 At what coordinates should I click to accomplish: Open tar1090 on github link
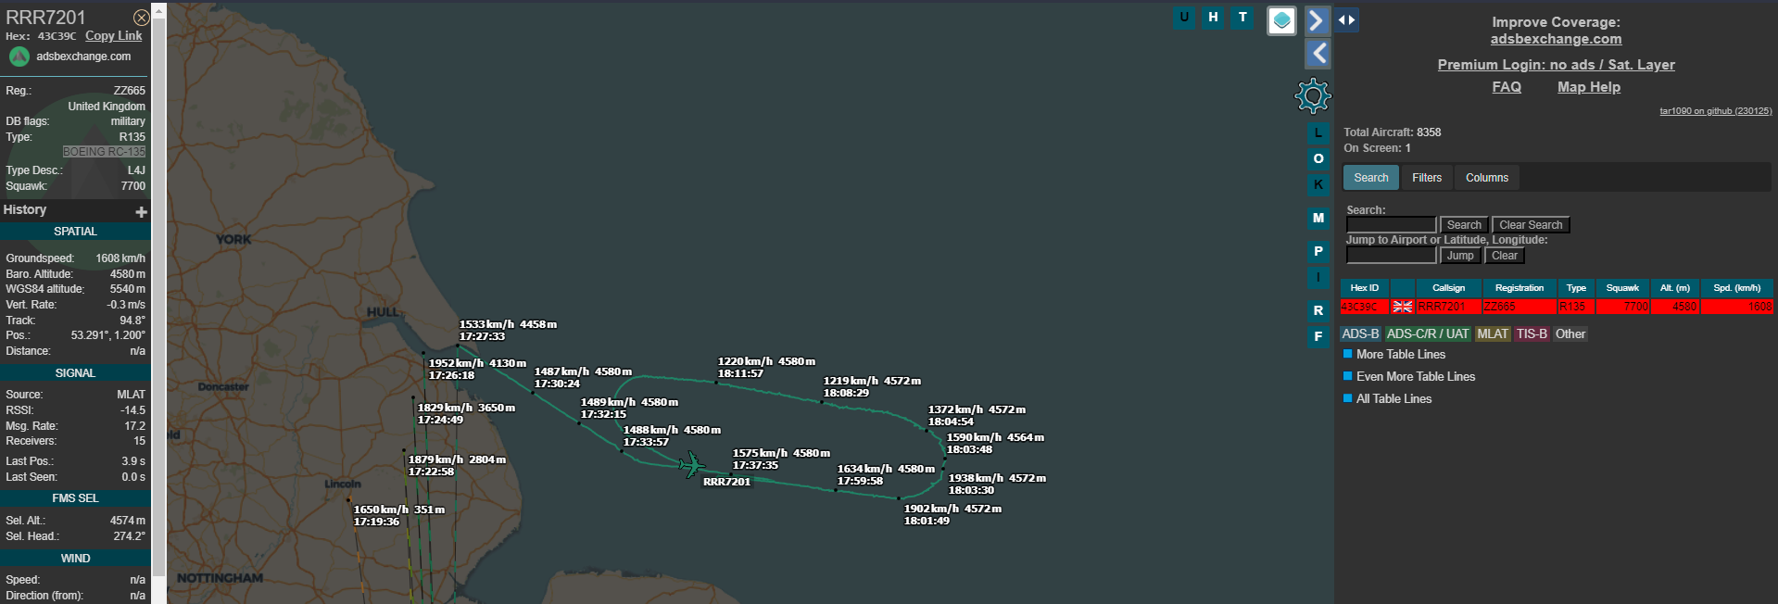[x=1716, y=111]
